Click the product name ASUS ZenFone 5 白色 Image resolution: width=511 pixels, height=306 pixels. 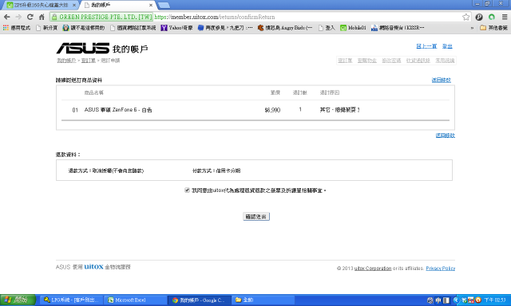[x=118, y=110]
